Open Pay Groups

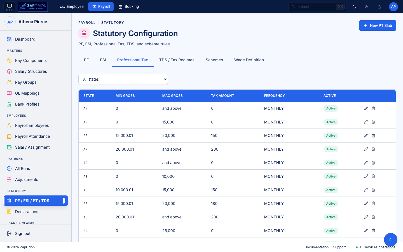36,82
